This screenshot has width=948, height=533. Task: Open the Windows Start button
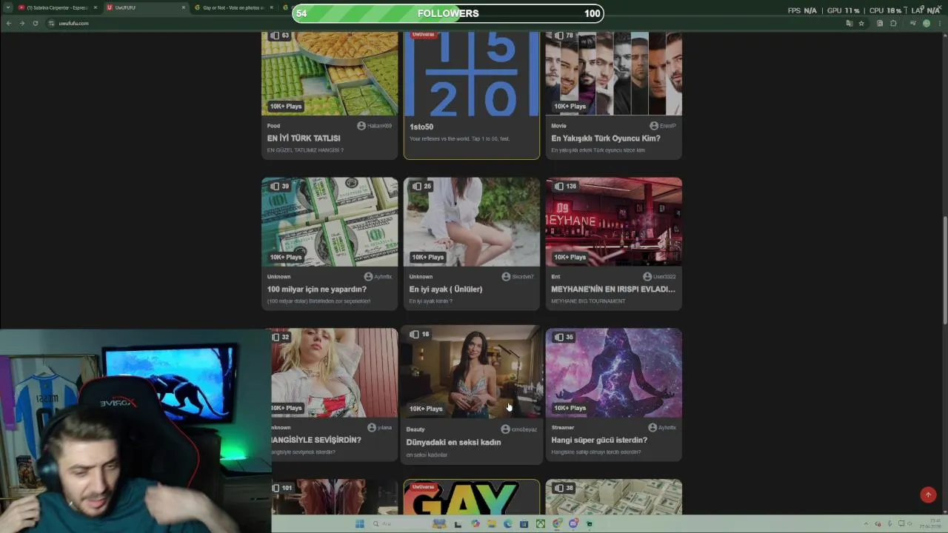360,524
